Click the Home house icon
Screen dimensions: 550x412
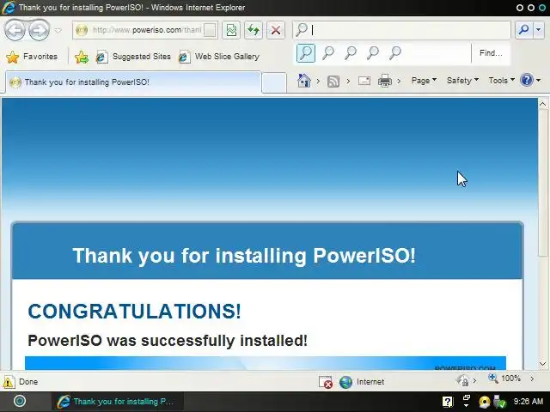(303, 81)
